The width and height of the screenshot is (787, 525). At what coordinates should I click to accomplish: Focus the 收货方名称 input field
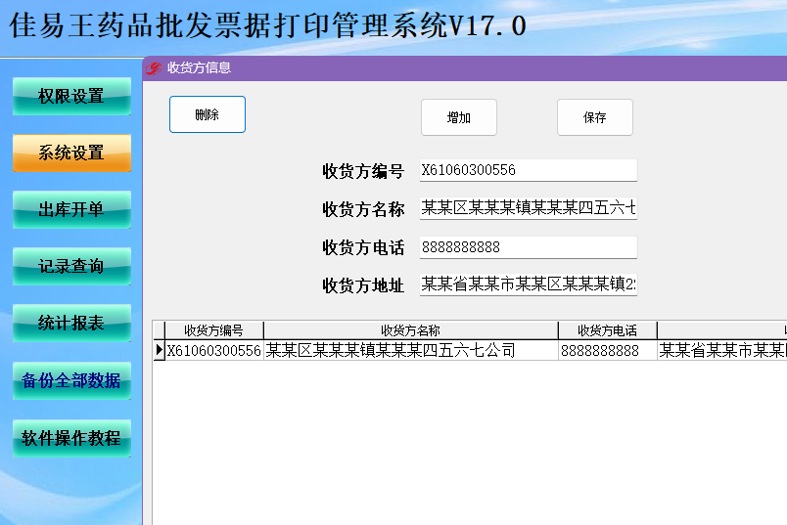click(529, 208)
